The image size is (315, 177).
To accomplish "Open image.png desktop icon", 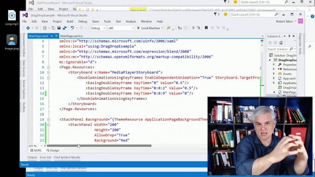I will 12,42.
